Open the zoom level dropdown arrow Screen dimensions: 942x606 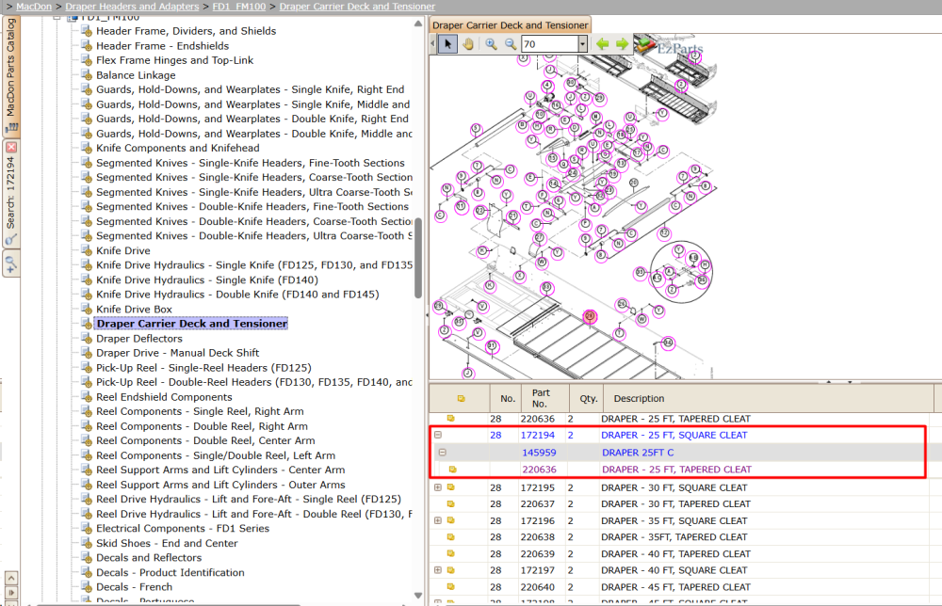coord(582,44)
